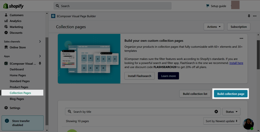The image size is (260, 132).
Task: Open Blog Pages in EComposer
Action: coord(17,99)
